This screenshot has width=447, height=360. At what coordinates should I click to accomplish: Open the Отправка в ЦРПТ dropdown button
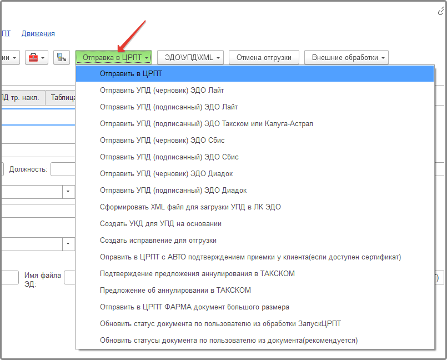113,58
